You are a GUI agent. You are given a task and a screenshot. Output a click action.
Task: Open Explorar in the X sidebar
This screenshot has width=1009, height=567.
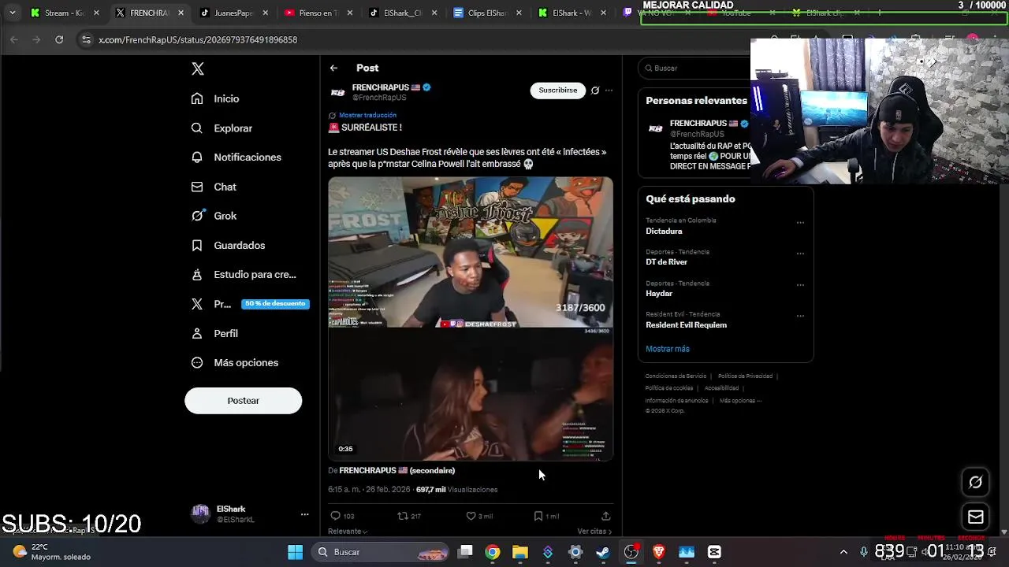[222, 128]
